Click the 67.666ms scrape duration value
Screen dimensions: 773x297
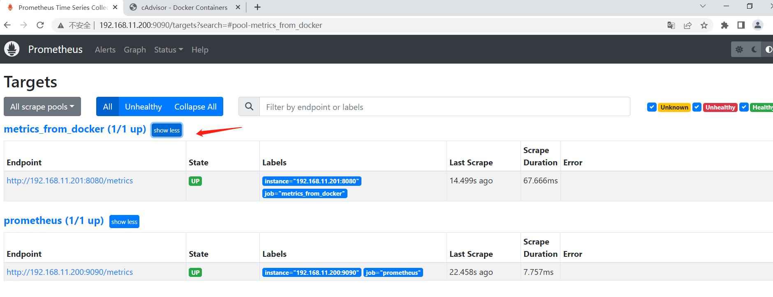(540, 180)
